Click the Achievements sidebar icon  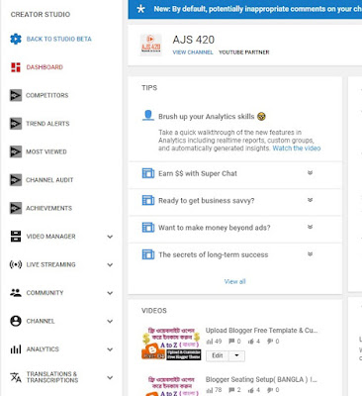click(x=16, y=208)
